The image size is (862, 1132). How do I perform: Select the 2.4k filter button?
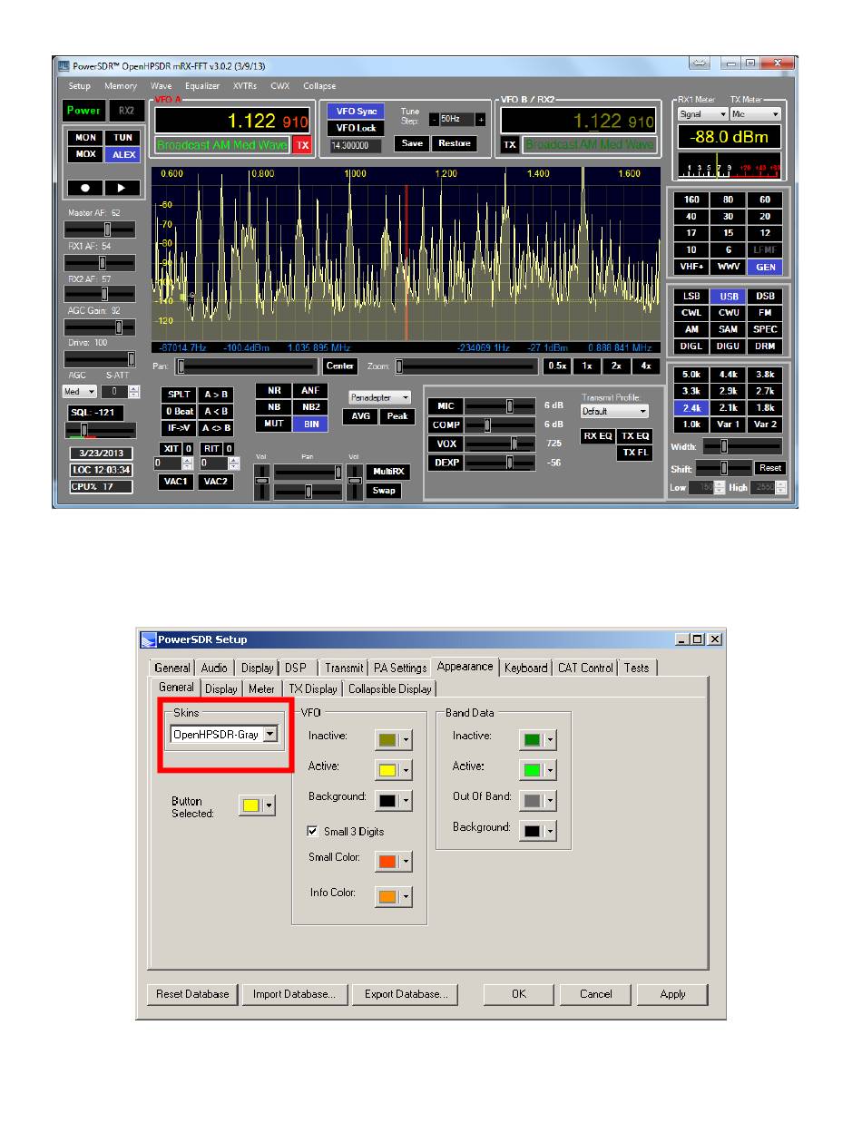pos(691,407)
